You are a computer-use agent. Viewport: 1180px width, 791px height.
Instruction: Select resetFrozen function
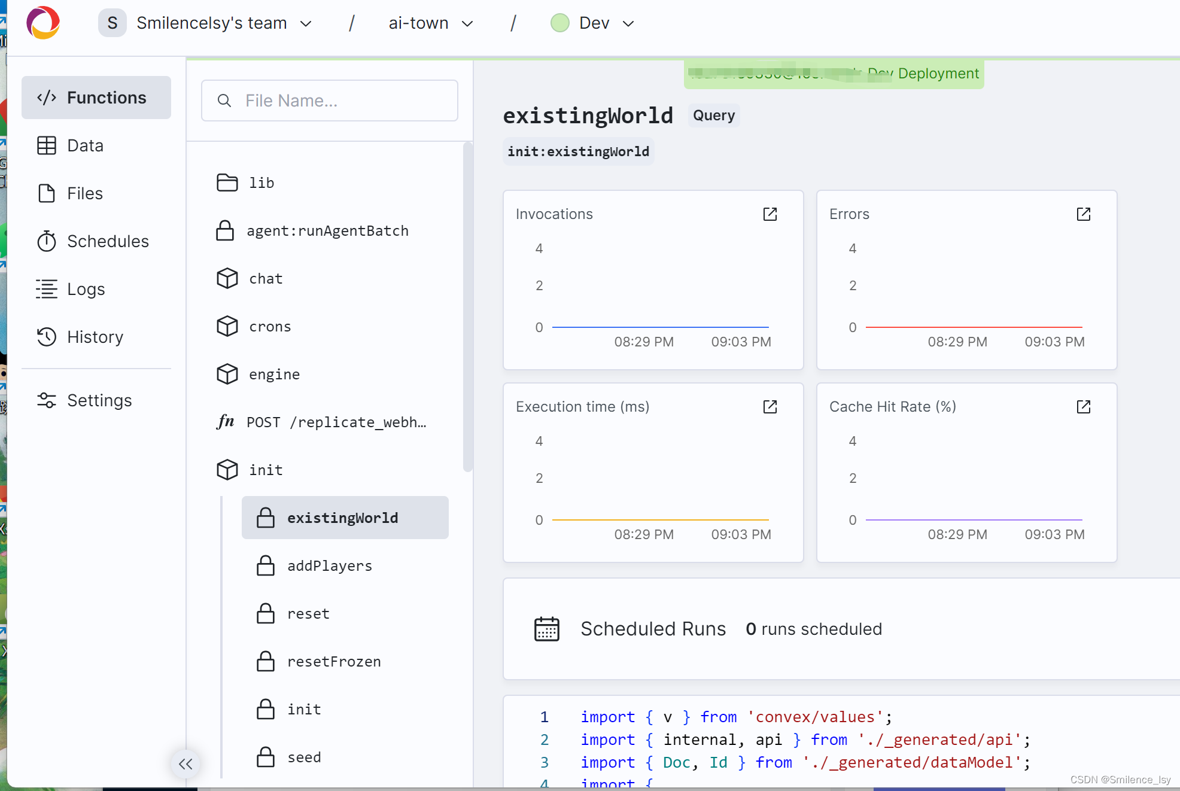pos(345,661)
